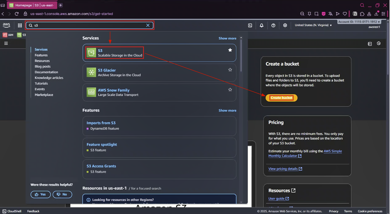Viewport: 390px width, 214px height.
Task: Open Cookie preferences in footer
Action: pyautogui.click(x=370, y=211)
